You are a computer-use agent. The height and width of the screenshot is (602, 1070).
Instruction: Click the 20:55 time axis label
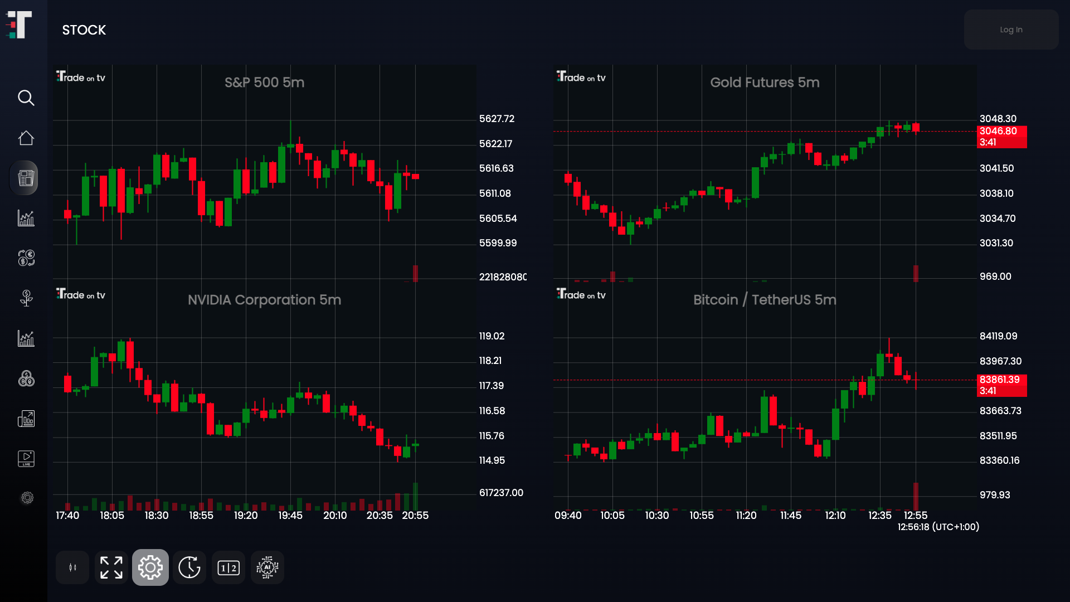click(x=415, y=516)
